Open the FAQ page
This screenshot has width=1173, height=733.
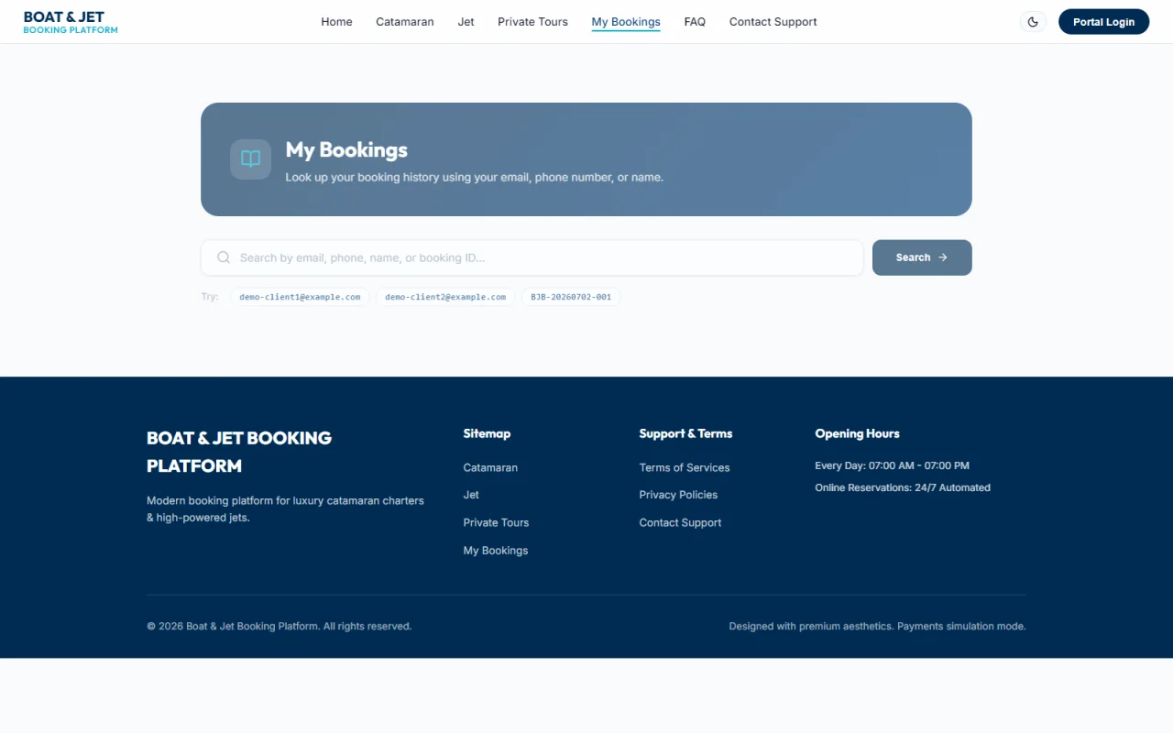click(x=695, y=22)
